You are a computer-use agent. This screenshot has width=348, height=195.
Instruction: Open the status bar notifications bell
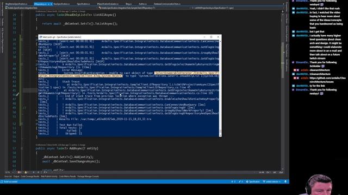click(x=285, y=182)
